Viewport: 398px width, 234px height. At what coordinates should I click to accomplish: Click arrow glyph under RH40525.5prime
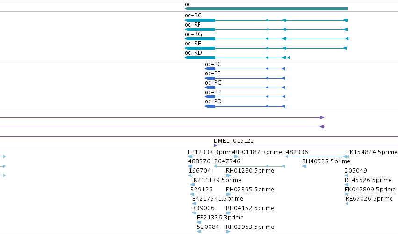pyautogui.click(x=304, y=166)
